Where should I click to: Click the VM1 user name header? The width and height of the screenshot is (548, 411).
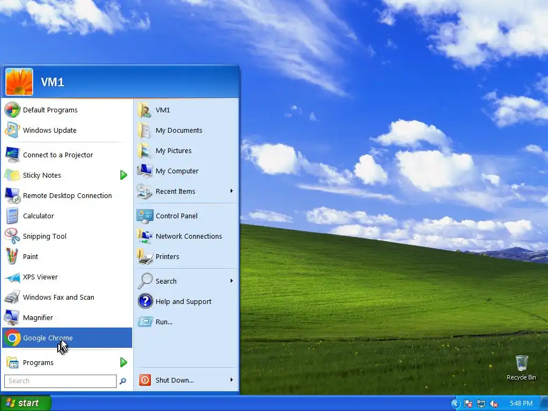(52, 82)
